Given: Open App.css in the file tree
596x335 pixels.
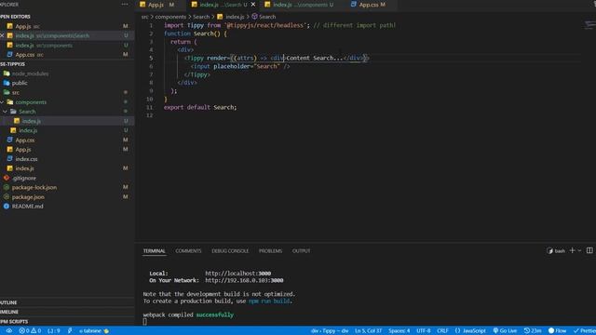Looking at the screenshot, I should pyautogui.click(x=25, y=140).
